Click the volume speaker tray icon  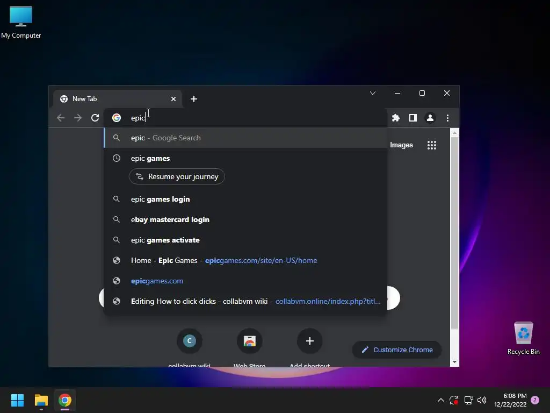(x=482, y=400)
